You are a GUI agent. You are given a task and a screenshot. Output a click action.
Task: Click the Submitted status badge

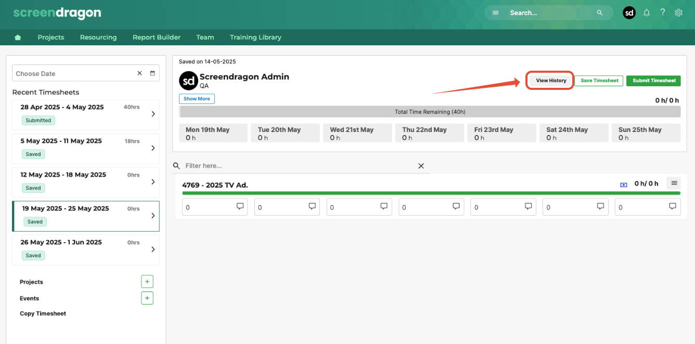click(x=38, y=120)
